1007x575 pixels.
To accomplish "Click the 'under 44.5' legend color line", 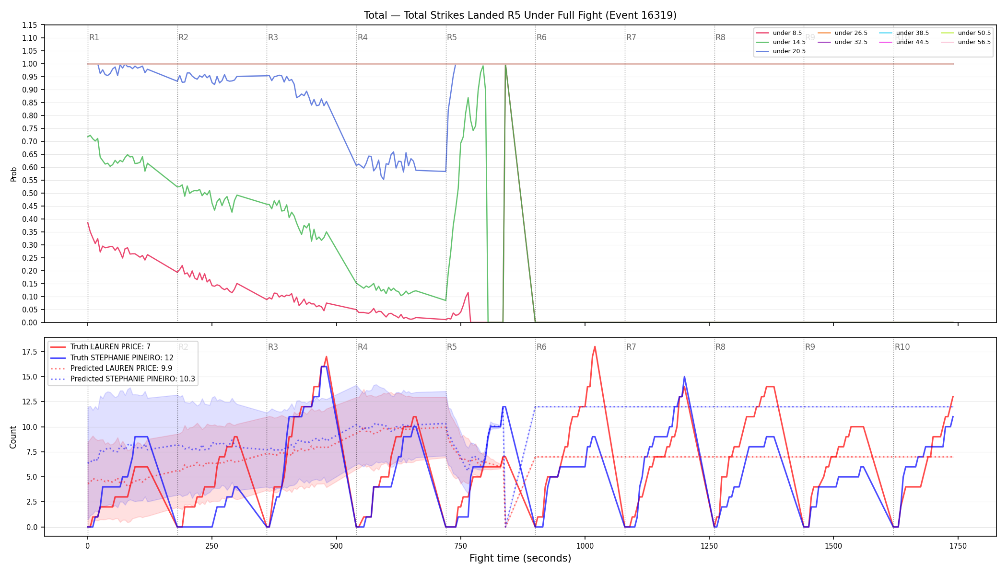I will click(886, 42).
